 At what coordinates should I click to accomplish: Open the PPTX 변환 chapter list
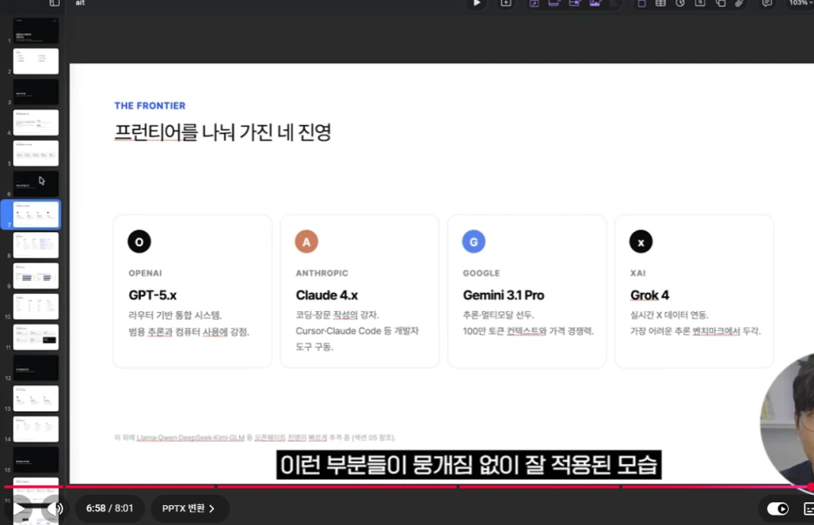click(188, 508)
